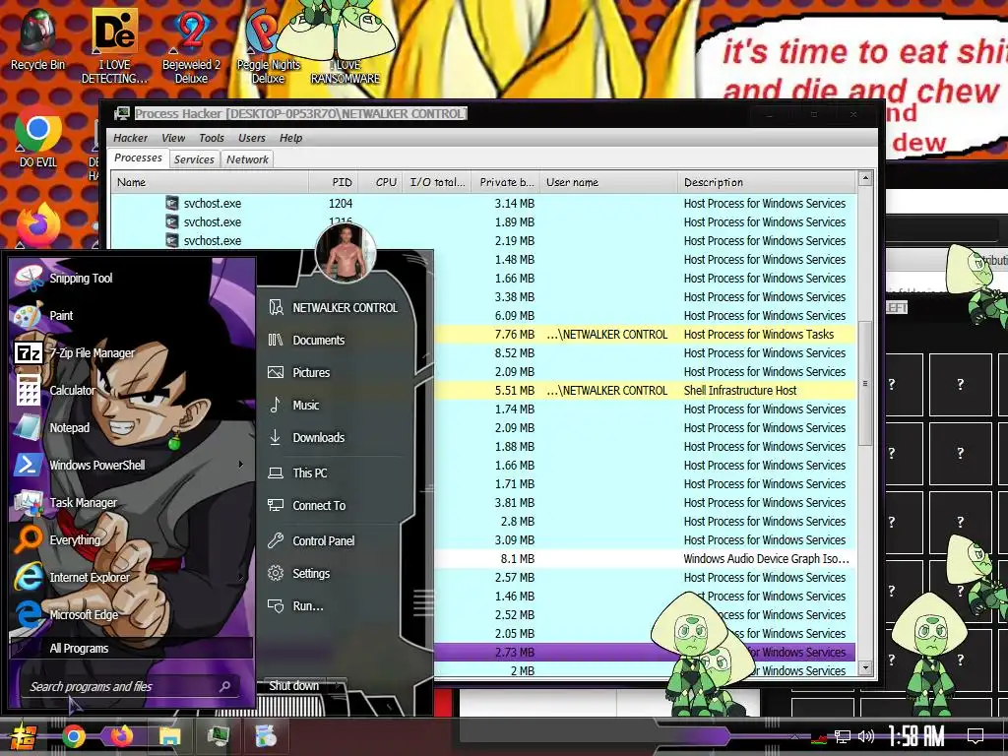Switch to the Processes tab
Screen dimensions: 1008x756
[x=138, y=158]
